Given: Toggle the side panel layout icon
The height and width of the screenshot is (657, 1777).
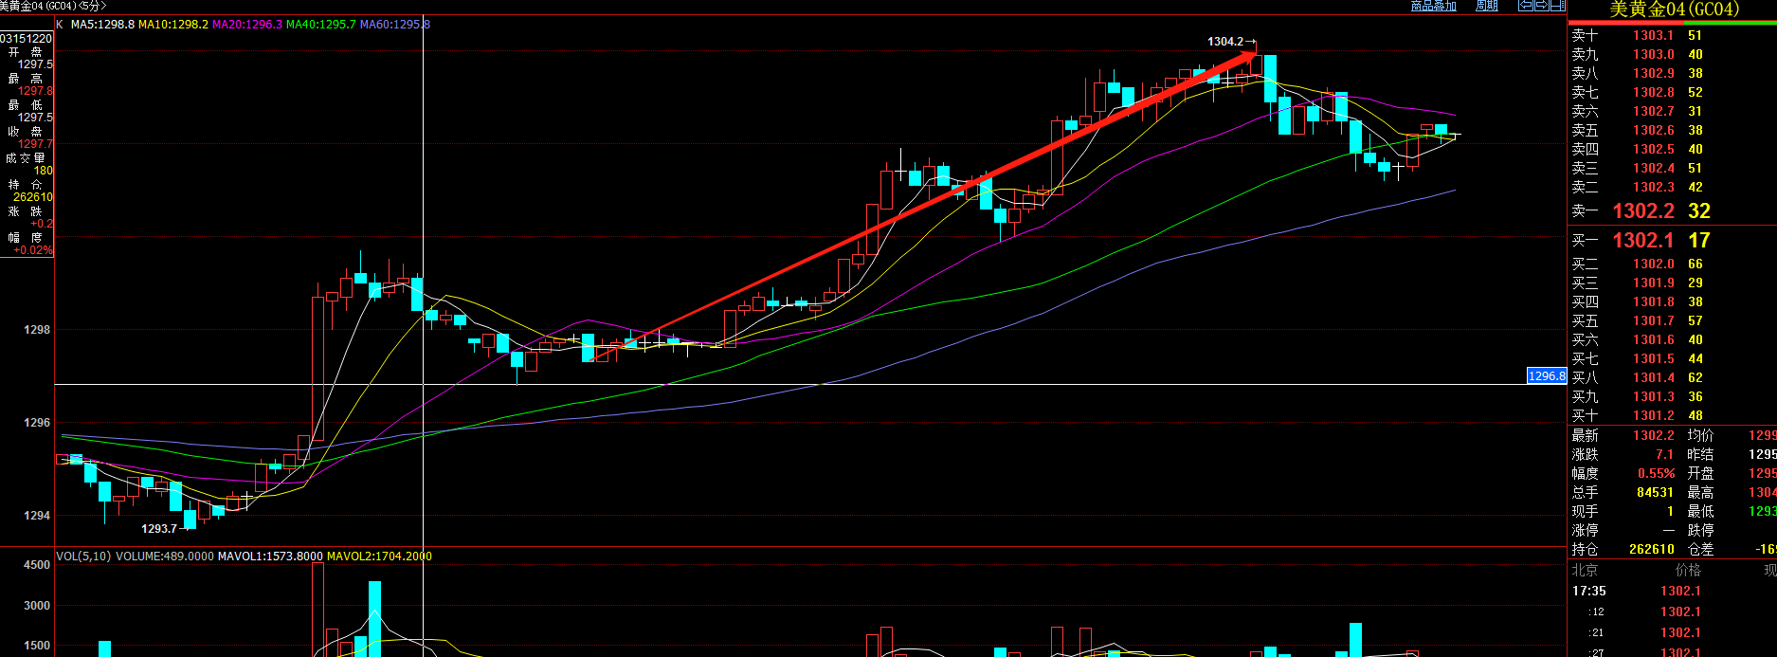Looking at the screenshot, I should [x=1556, y=6].
